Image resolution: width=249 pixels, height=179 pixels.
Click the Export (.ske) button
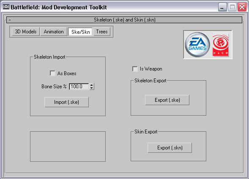[x=167, y=100]
